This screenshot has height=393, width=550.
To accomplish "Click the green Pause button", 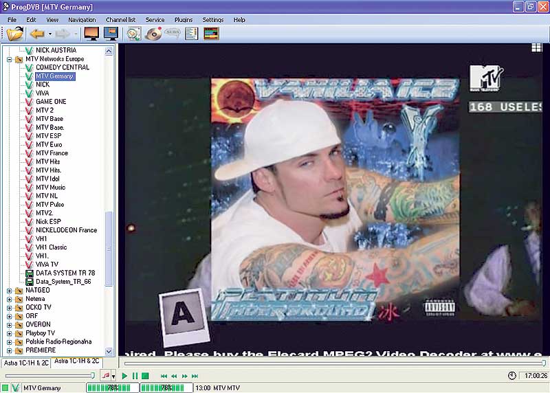I will (135, 377).
